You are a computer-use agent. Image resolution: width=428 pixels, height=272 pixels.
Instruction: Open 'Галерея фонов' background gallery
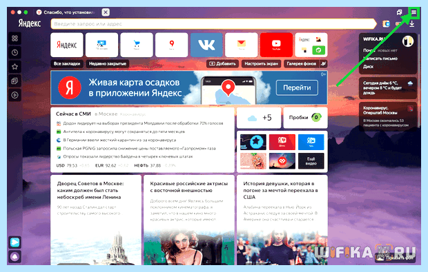point(302,64)
